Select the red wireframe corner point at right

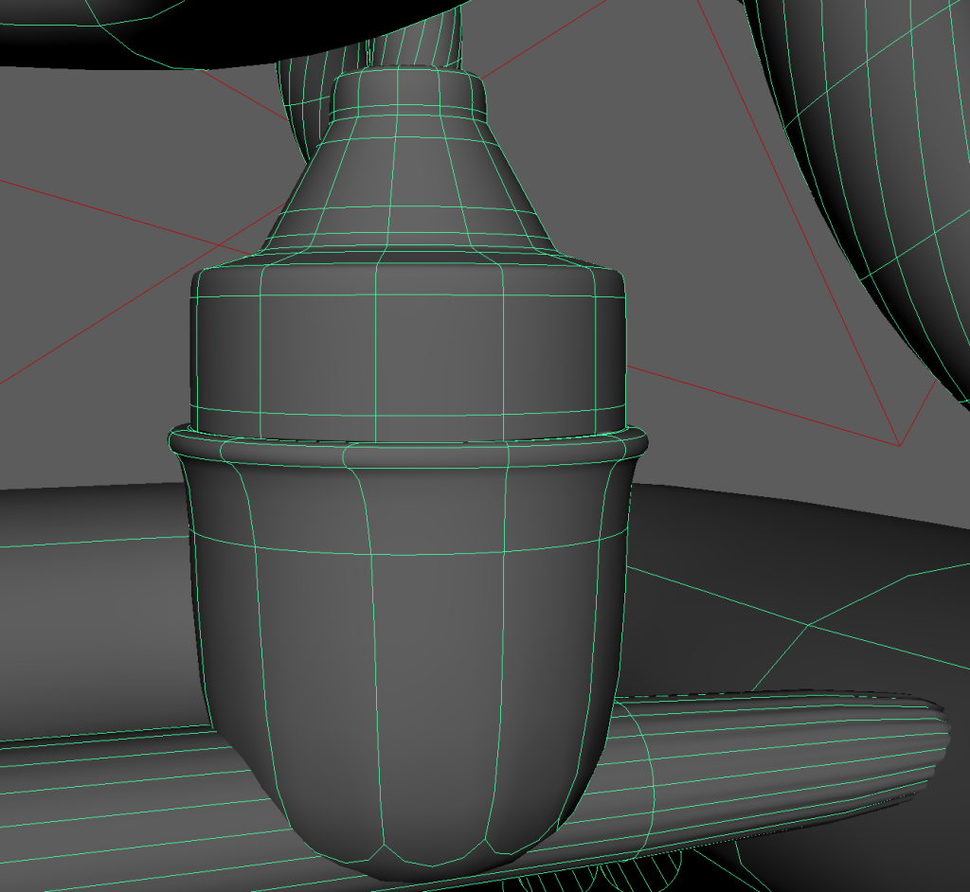pos(898,445)
